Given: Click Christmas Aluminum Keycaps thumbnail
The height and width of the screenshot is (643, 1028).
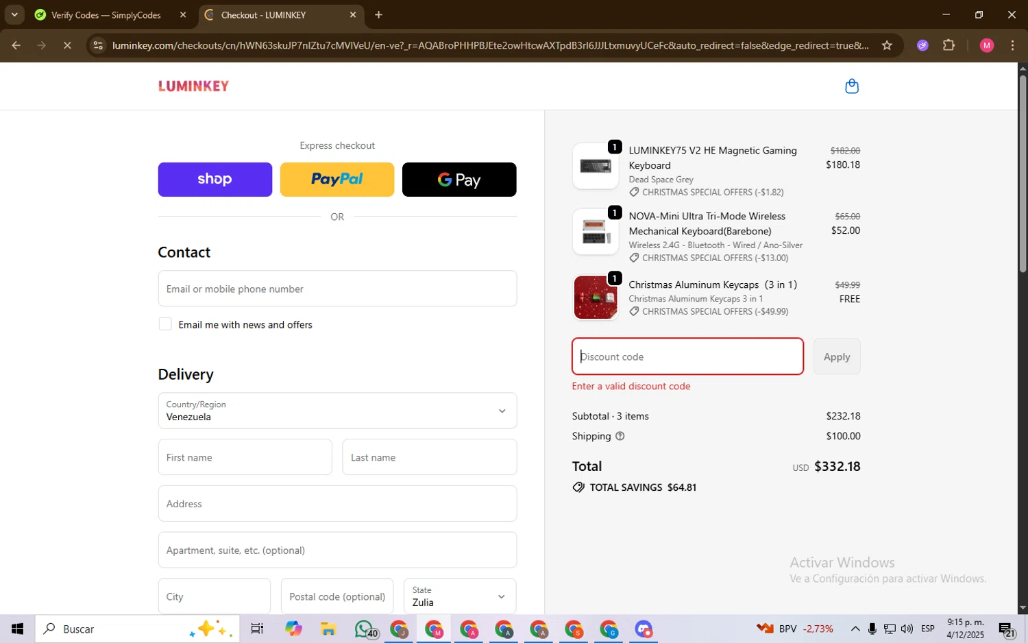Looking at the screenshot, I should 596,298.
